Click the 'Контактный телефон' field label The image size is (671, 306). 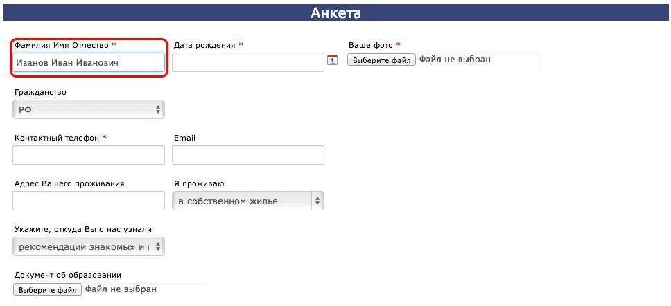click(57, 138)
